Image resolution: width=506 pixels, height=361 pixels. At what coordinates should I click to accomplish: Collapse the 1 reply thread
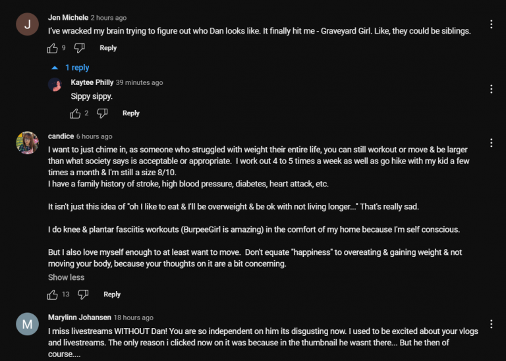pos(70,67)
